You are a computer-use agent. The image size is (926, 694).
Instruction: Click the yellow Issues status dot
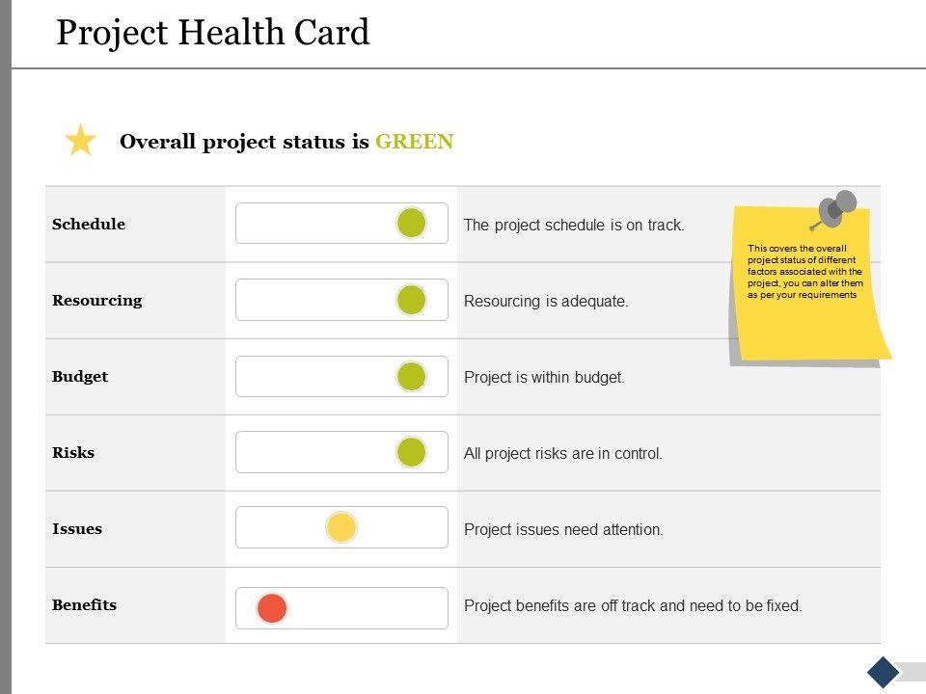click(341, 527)
